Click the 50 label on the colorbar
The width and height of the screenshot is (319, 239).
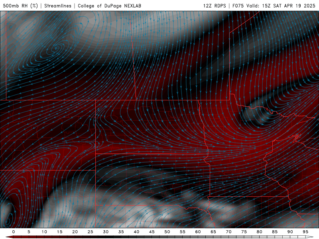tap(167, 232)
